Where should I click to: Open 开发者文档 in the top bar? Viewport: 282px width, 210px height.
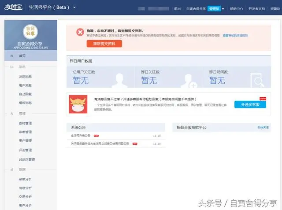(256, 9)
